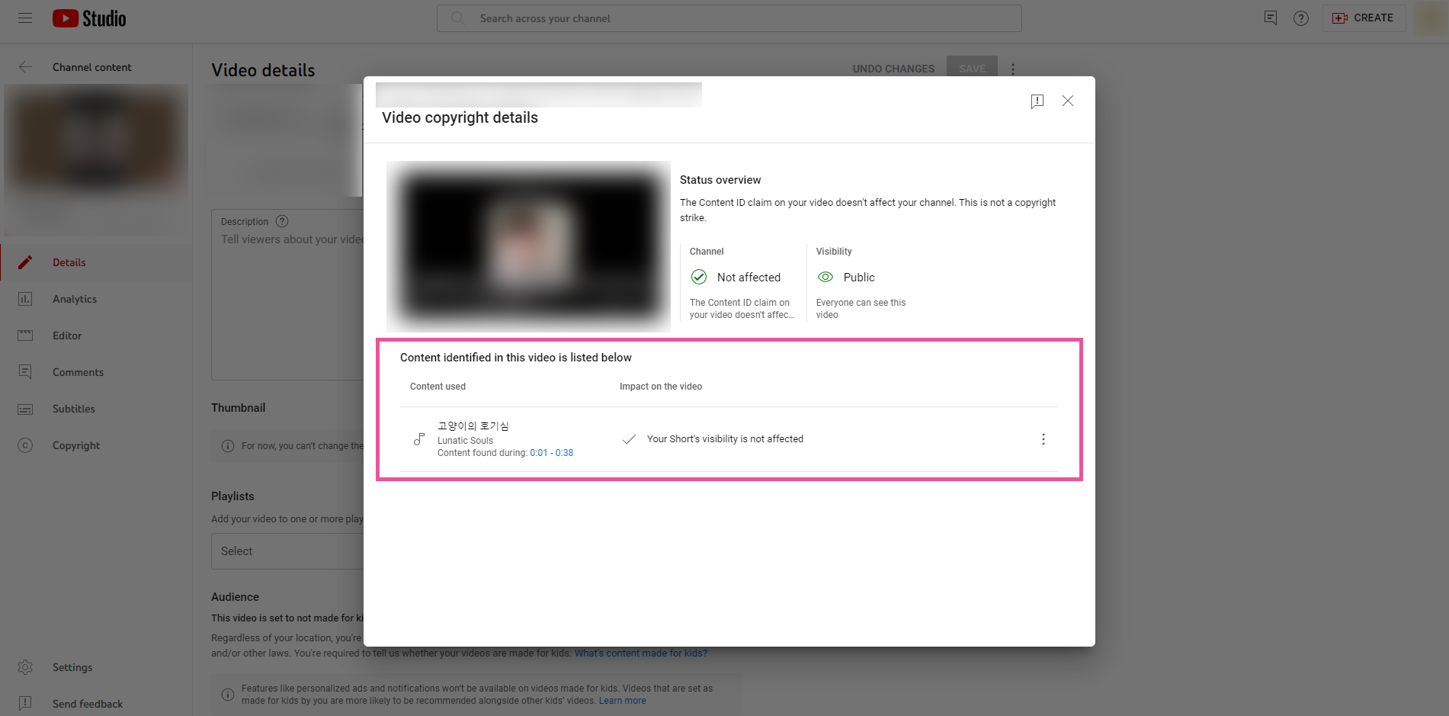The image size is (1449, 716).
Task: Click the YouTube Studio logo
Action: coord(89,18)
